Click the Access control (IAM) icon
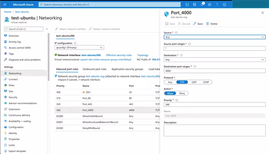This screenshot has height=154, width=269. point(6,48)
